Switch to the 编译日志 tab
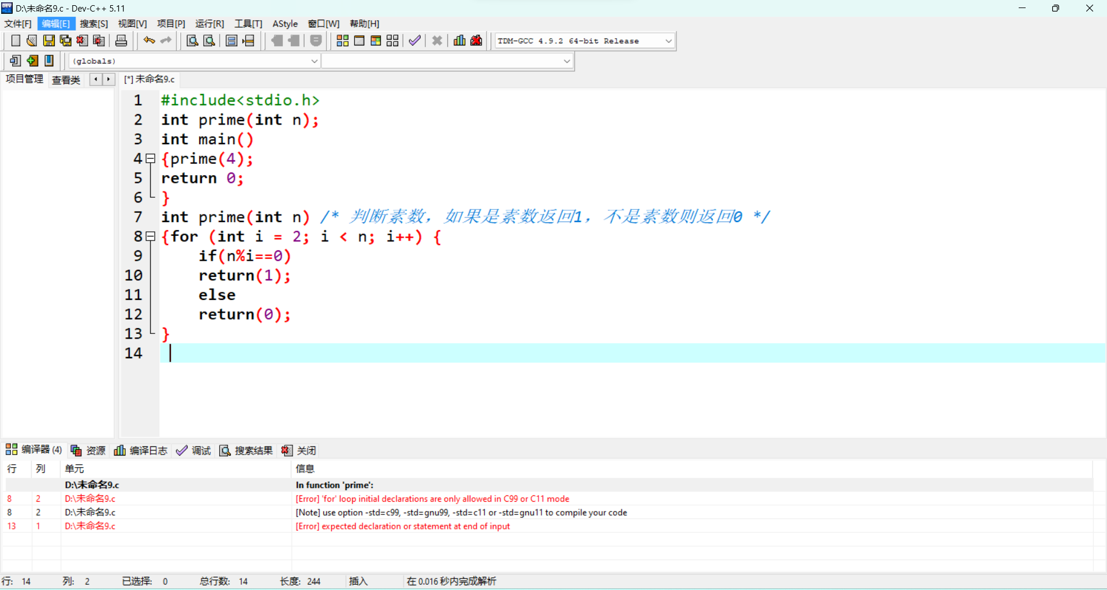1107x590 pixels. point(141,450)
